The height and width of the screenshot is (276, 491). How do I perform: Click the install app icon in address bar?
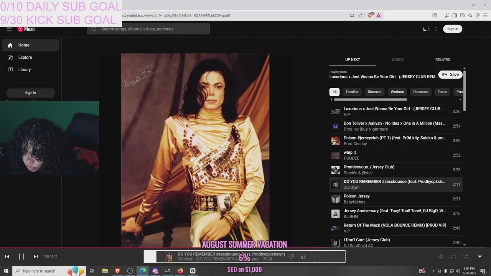[x=352, y=15]
